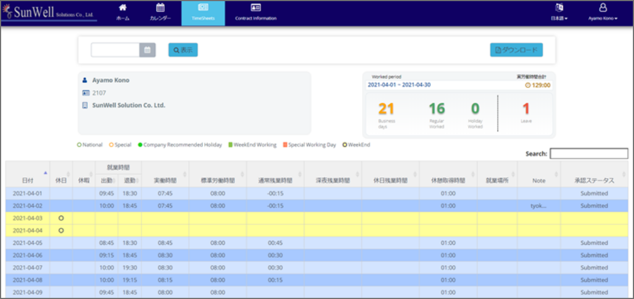Image resolution: width=634 pixels, height=299 pixels.
Task: Click date cell 2021-04-05
Action: (28, 243)
